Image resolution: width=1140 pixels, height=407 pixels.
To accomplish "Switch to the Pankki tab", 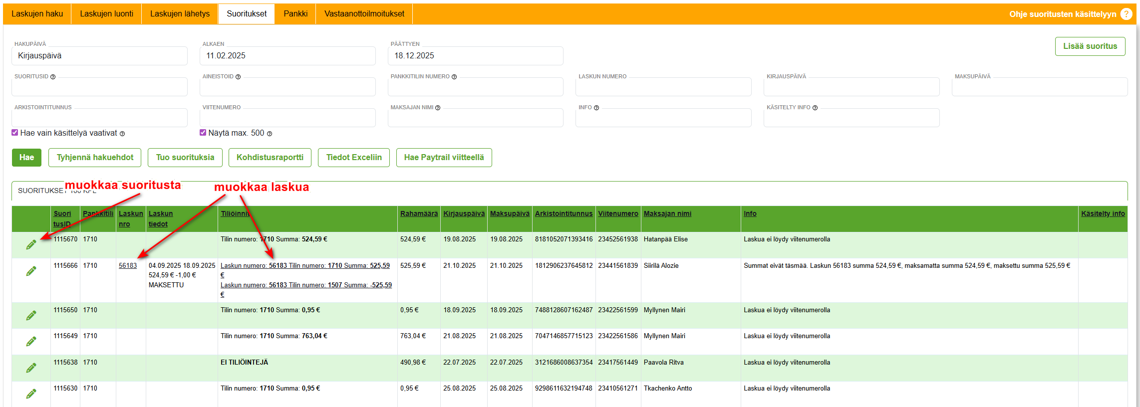I will (x=295, y=14).
